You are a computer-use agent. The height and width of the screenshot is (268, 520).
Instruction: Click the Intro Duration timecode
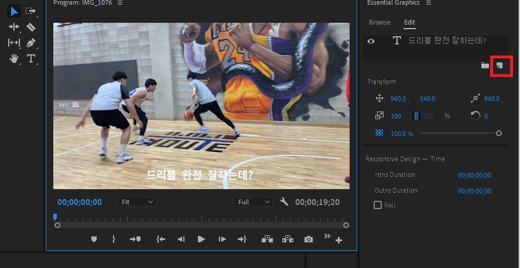tap(474, 175)
